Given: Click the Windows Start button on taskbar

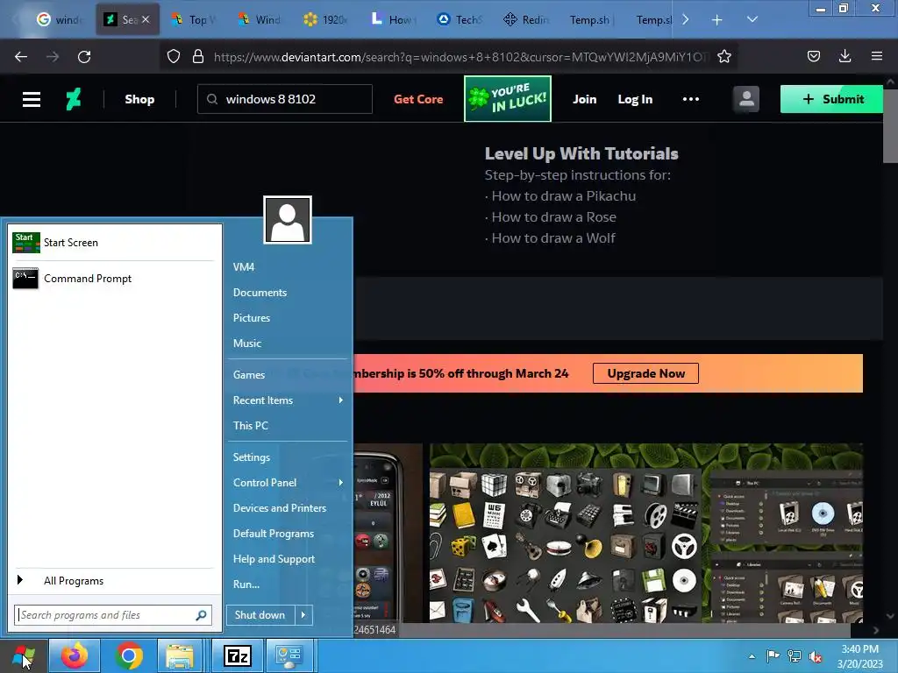Looking at the screenshot, I should click(24, 655).
